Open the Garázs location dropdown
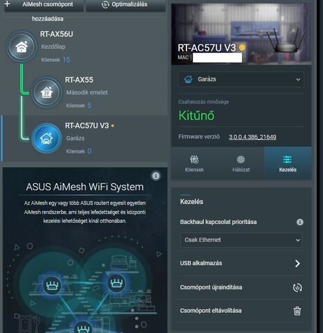 [x=241, y=79]
